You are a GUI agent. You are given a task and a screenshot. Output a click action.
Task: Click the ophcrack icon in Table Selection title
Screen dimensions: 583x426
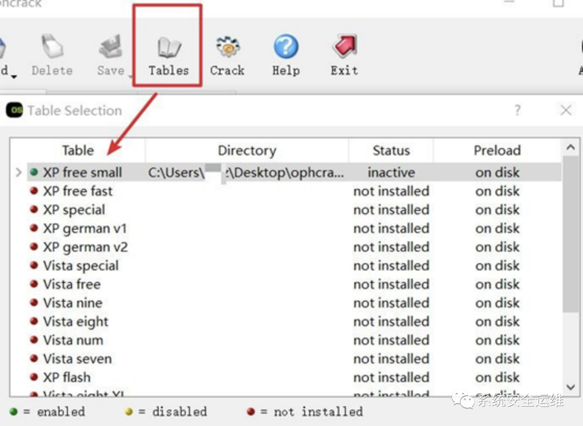click(x=15, y=110)
